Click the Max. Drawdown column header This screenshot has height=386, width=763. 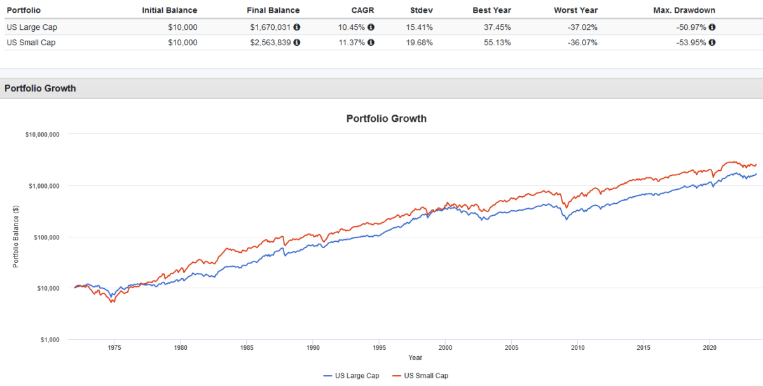tap(684, 10)
